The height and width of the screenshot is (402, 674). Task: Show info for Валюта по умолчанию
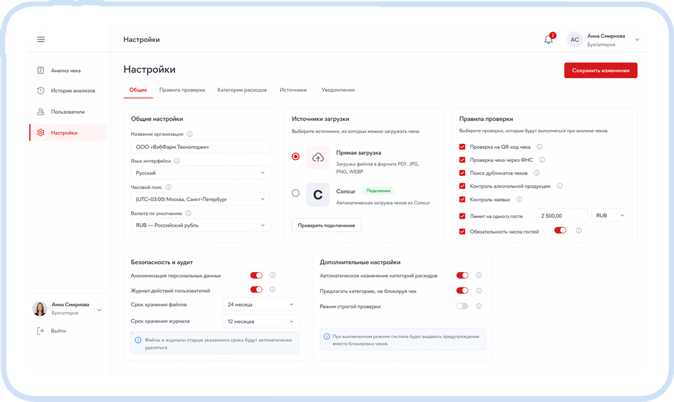189,213
